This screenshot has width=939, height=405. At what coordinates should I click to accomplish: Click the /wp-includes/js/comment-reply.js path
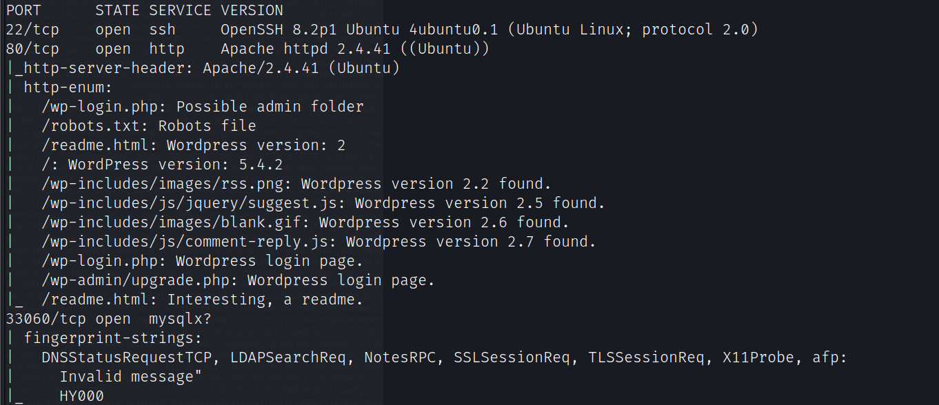click(190, 242)
